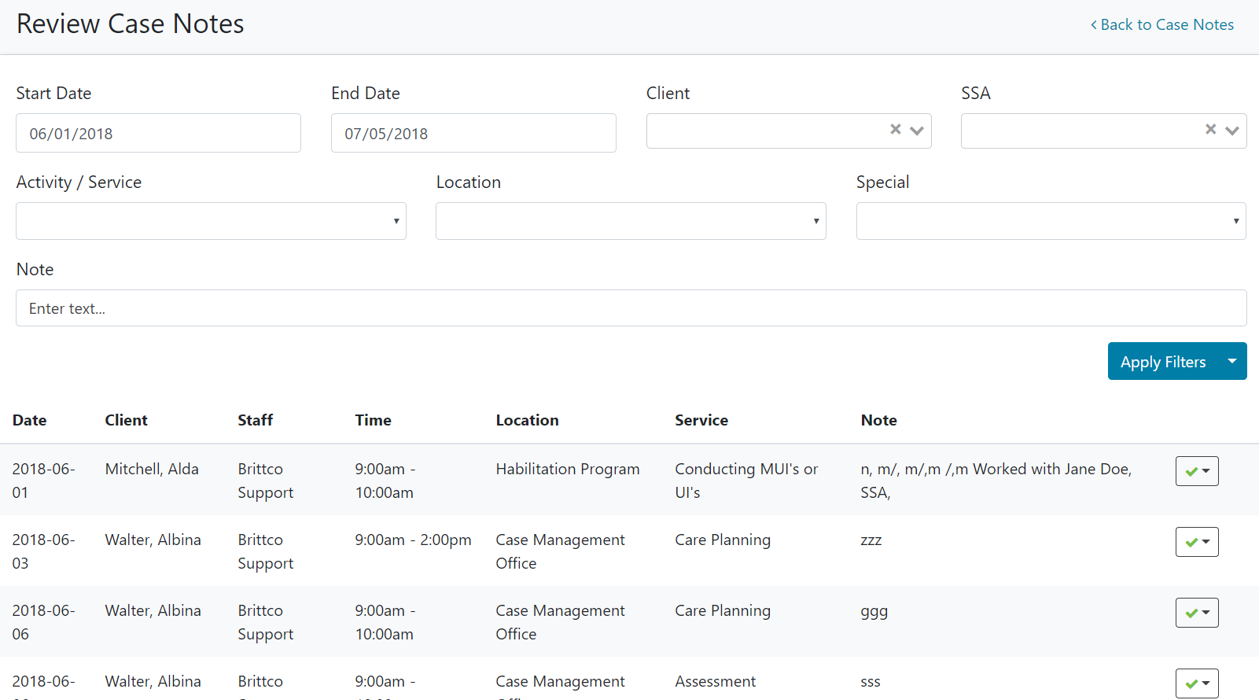Click the Service column header
Image resolution: width=1259 pixels, height=700 pixels.
[x=701, y=420]
